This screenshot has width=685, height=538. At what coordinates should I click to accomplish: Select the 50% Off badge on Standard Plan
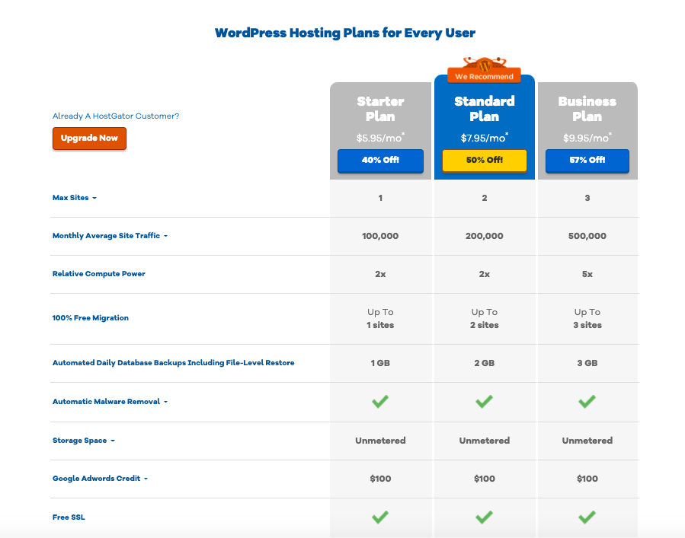pos(485,161)
